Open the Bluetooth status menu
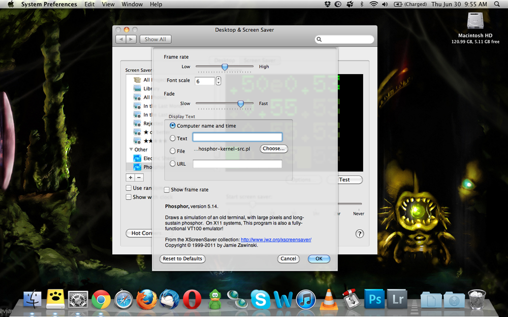Viewport: 508px width, 317px height. click(362, 4)
